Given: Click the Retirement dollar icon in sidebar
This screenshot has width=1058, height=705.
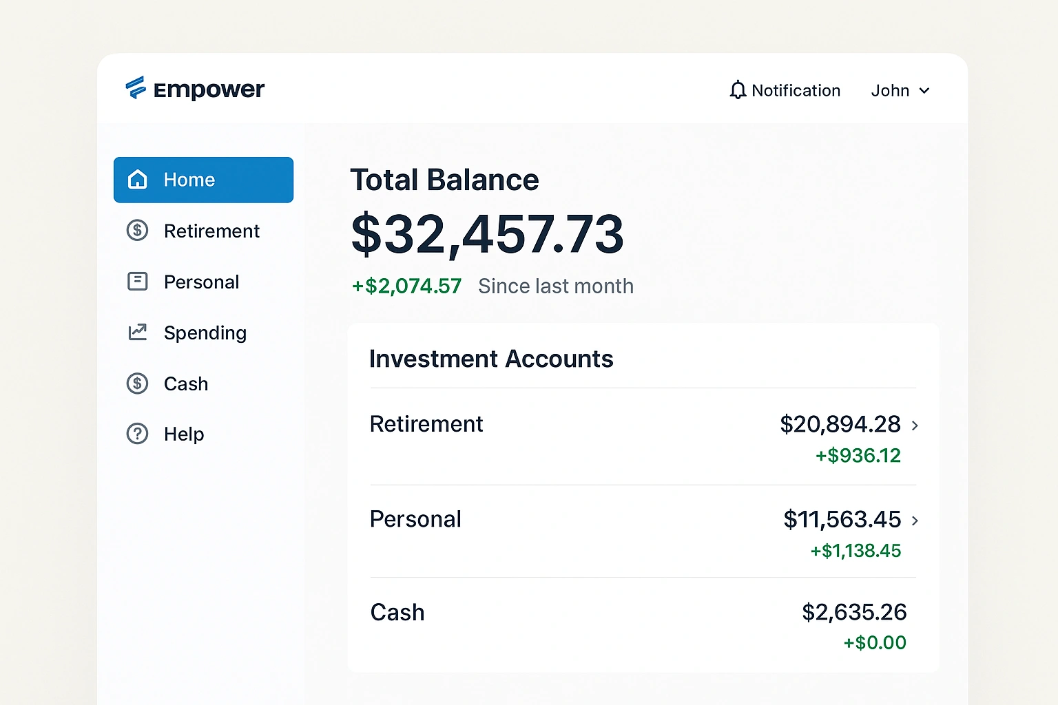Looking at the screenshot, I should [x=138, y=231].
